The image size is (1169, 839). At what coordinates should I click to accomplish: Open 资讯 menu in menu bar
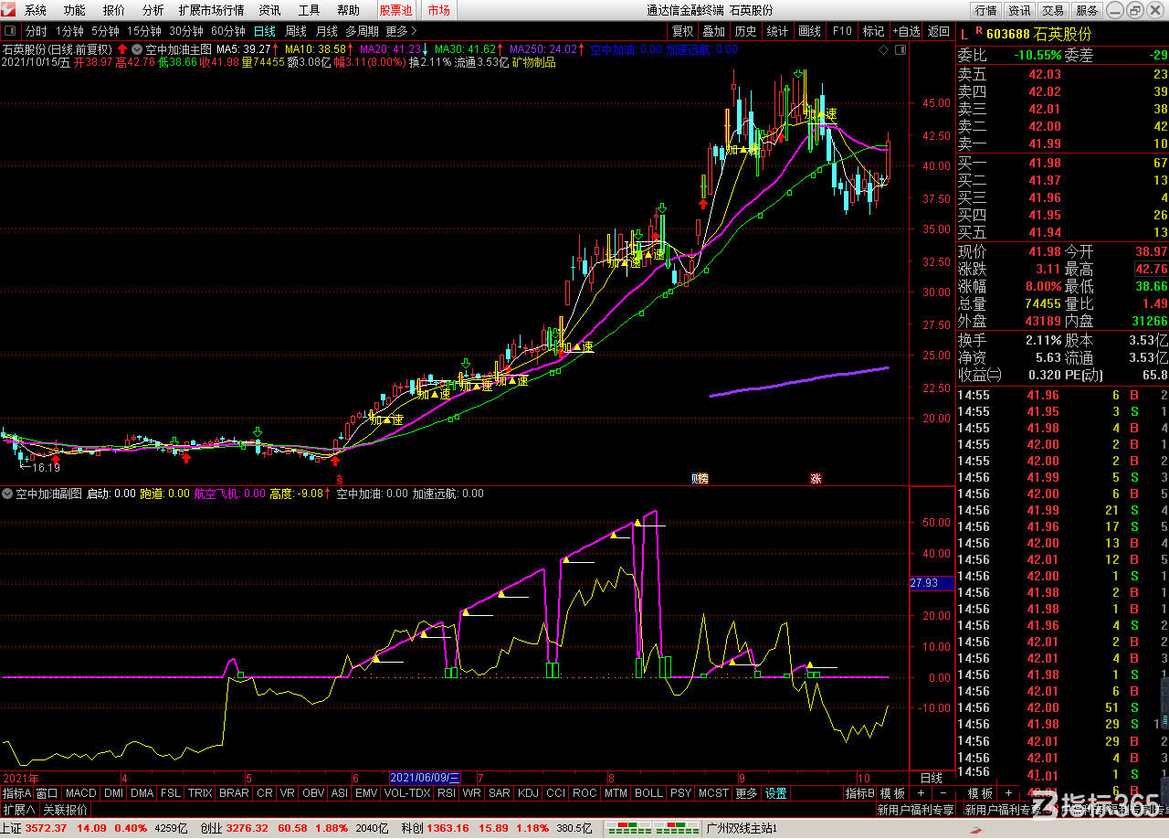coord(269,10)
